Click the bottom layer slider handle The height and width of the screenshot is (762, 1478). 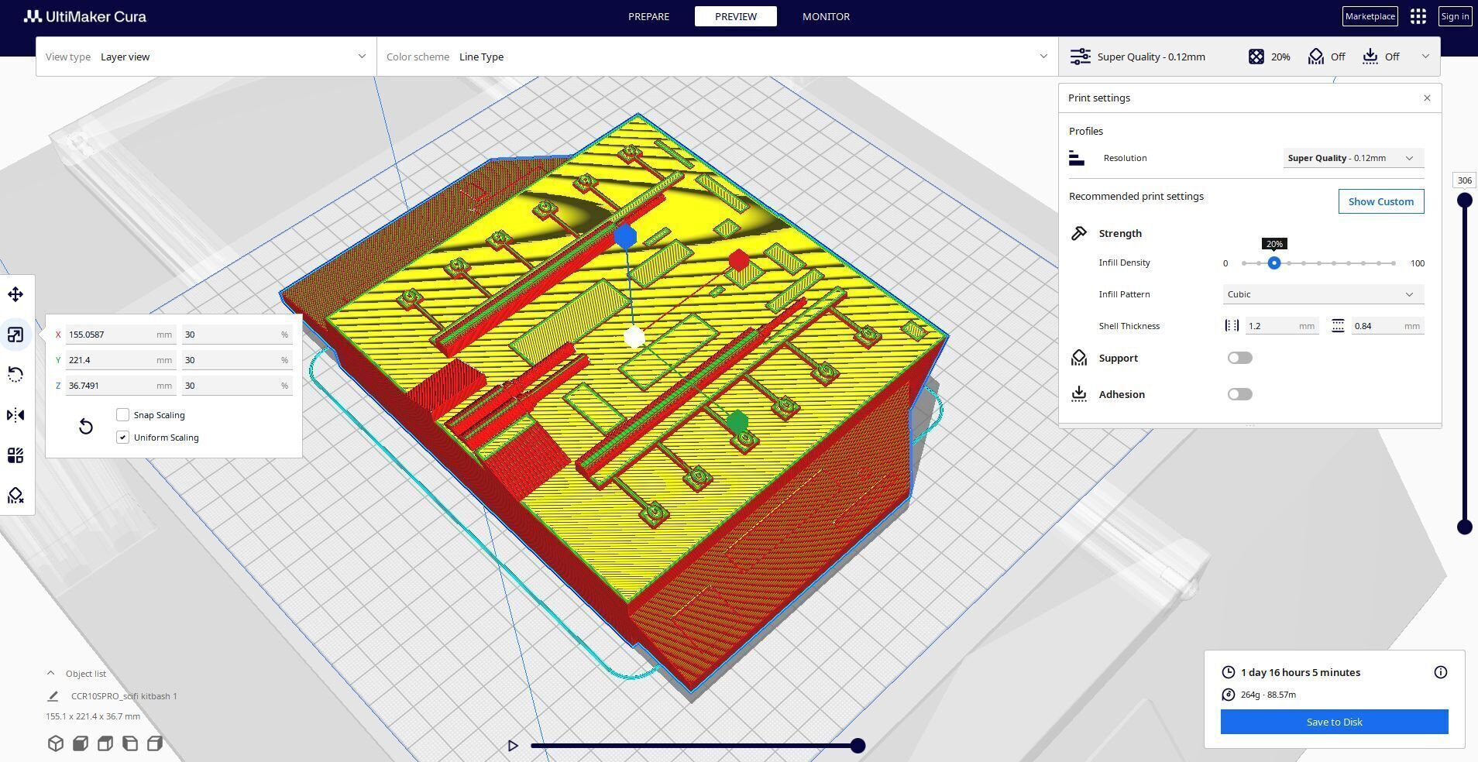coord(1464,527)
